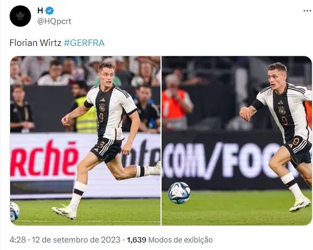The width and height of the screenshot is (313, 250).
Task: Click the soccer ball in the right photo
Action: [179, 193]
